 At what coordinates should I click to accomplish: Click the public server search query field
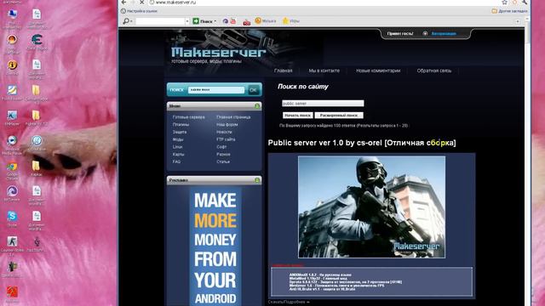pyautogui.click(x=323, y=104)
